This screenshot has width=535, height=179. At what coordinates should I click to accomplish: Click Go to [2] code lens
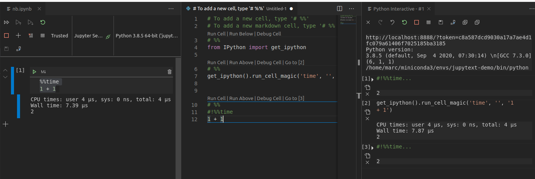(294, 62)
